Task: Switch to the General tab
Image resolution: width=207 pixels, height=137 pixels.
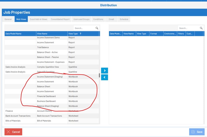Action: click(x=8, y=19)
